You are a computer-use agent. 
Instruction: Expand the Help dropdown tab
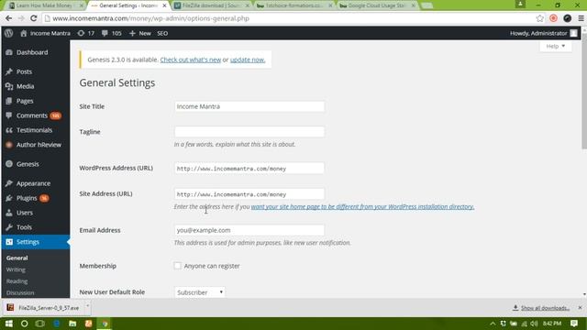[x=556, y=46]
